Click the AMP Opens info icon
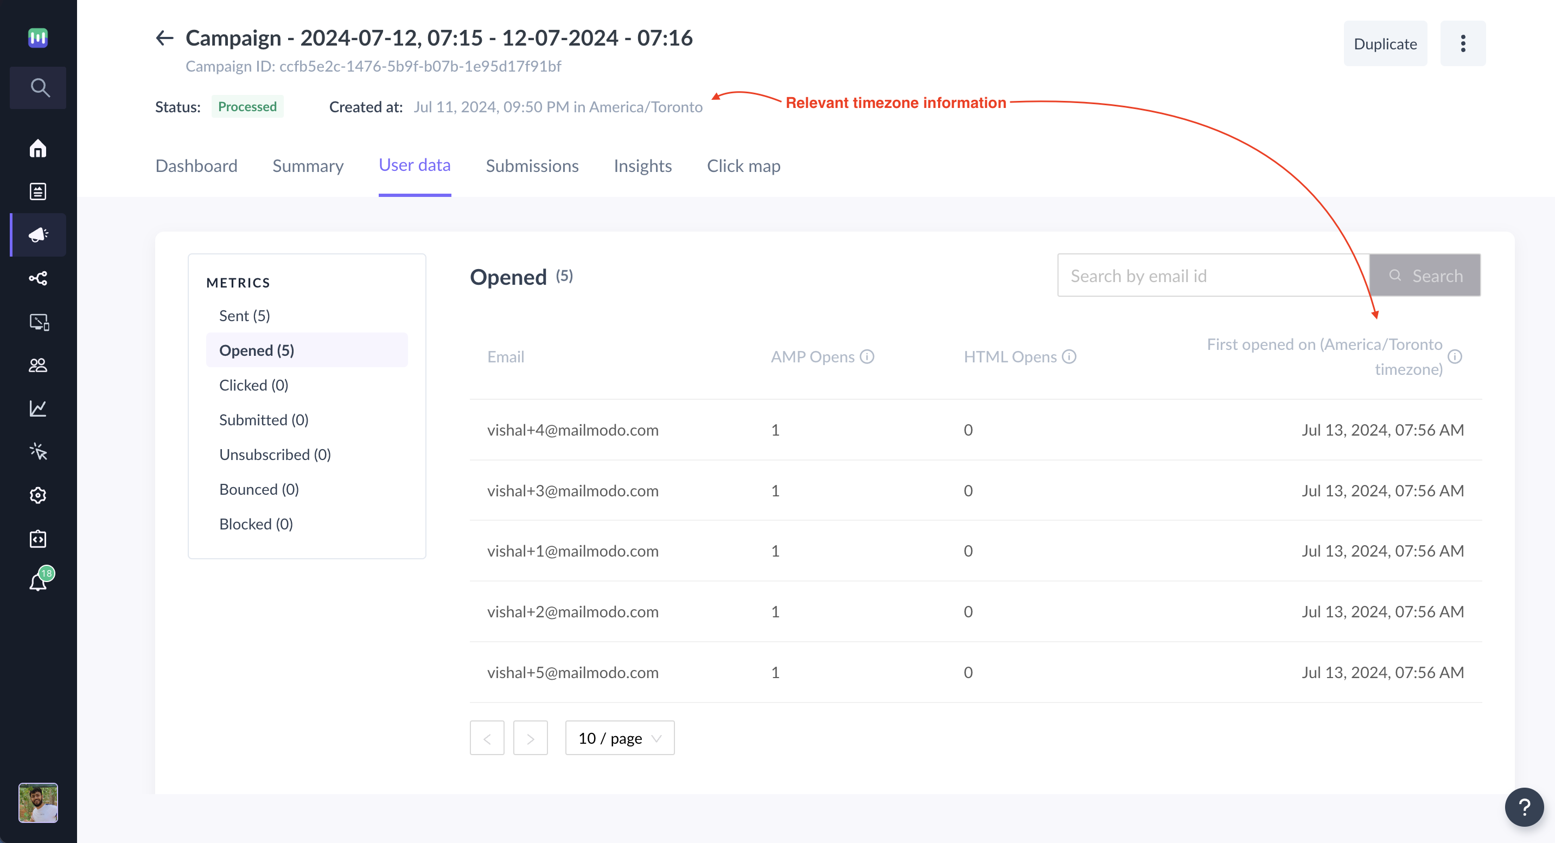Viewport: 1555px width, 843px height. coord(866,356)
